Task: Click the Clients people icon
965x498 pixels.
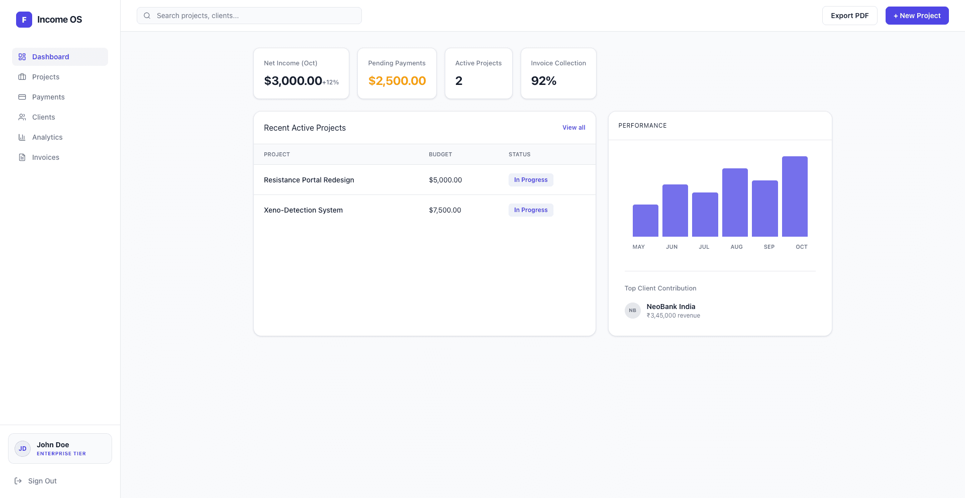Action: point(22,117)
